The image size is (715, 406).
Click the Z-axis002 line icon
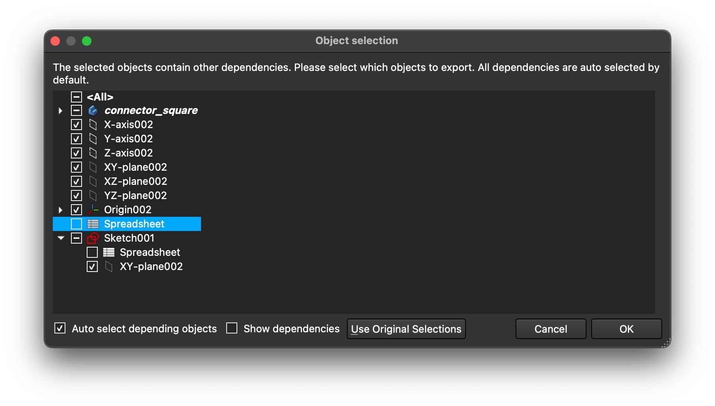(93, 153)
